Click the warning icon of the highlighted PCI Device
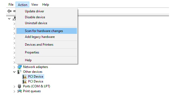The height and width of the screenshot is (97, 184). coord(25,77)
